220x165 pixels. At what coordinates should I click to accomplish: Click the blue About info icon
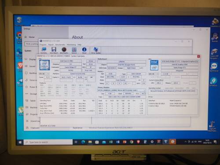click(x=84, y=51)
